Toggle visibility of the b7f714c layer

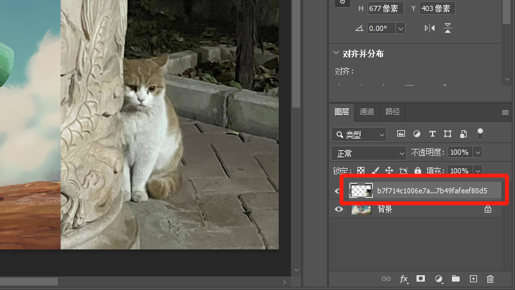coord(339,191)
